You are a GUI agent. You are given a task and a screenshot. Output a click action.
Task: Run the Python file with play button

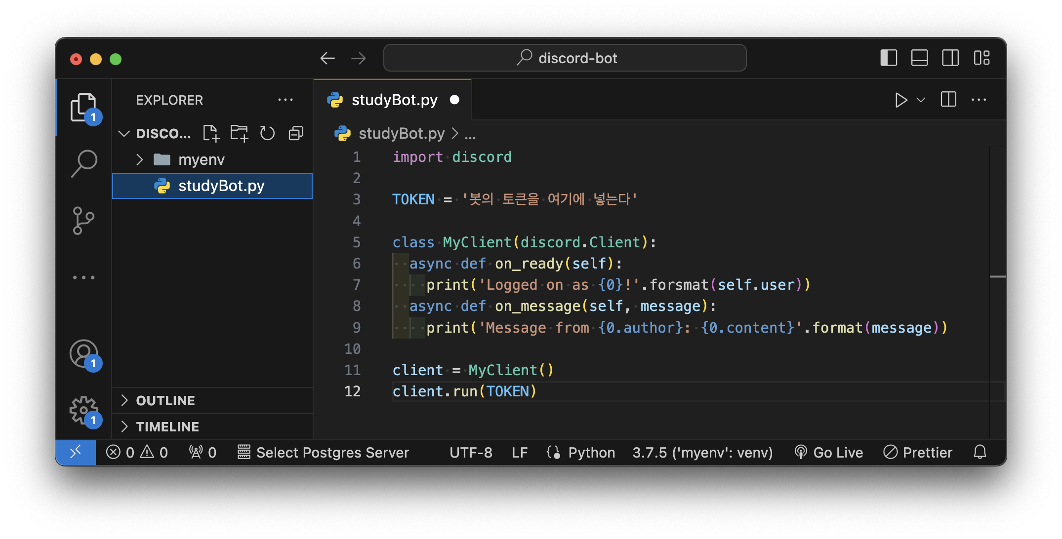900,100
